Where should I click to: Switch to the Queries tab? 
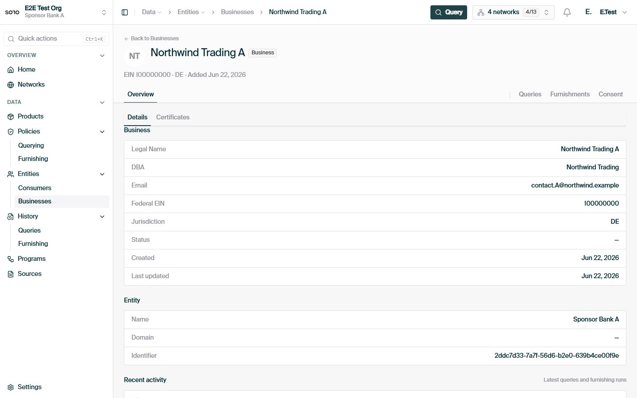(x=530, y=94)
